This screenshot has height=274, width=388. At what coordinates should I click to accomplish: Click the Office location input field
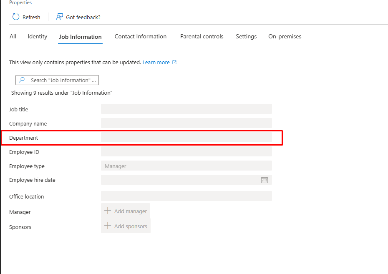point(186,196)
